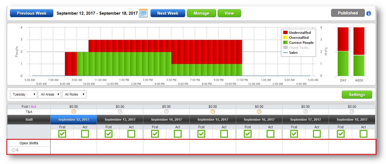This screenshot has height=164, width=386.
Task: Select the September 16, 2017 column header
Action: coord(259,120)
